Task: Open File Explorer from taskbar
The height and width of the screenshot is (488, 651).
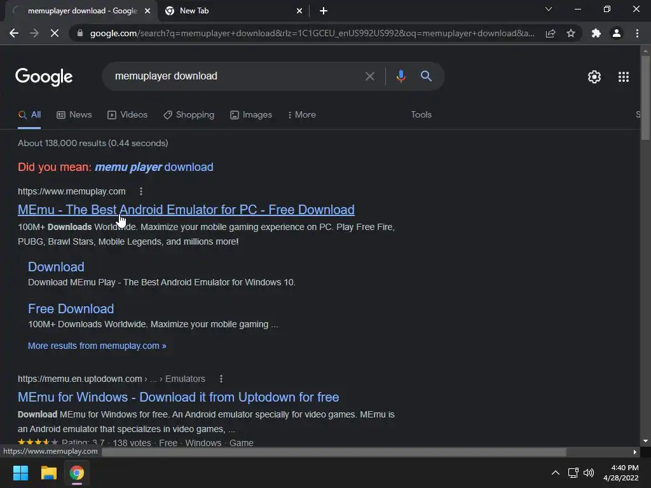Action: click(48, 473)
